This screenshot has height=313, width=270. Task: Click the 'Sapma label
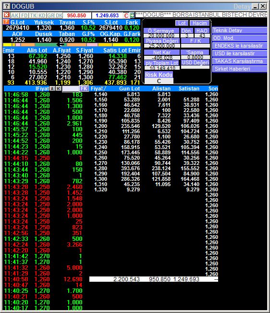pyautogui.click(x=195, y=52)
